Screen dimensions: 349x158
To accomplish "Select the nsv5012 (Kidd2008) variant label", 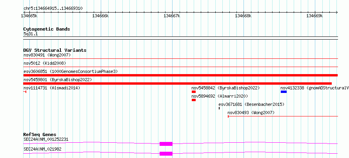I will point(45,63).
